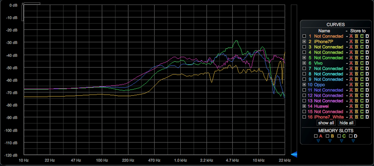Toggle memory slot A checkbox
The width and height of the screenshot is (374, 166).
(316, 136)
